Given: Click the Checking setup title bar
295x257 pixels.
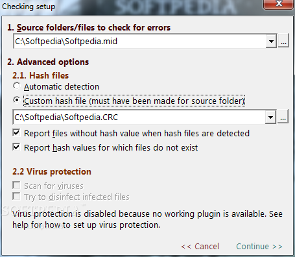Looking at the screenshot, I should click(x=130, y=6).
